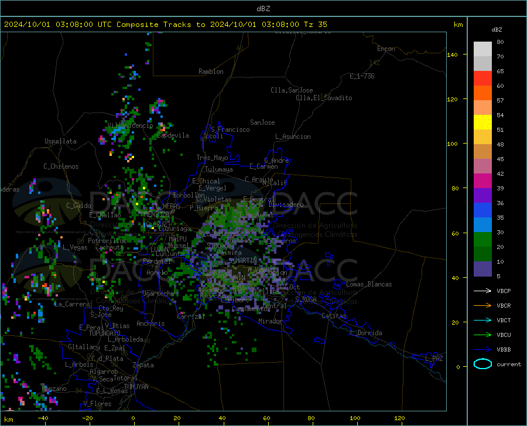The height and width of the screenshot is (426, 527).
Task: Click the Carrizal map label
Action: click(191, 316)
